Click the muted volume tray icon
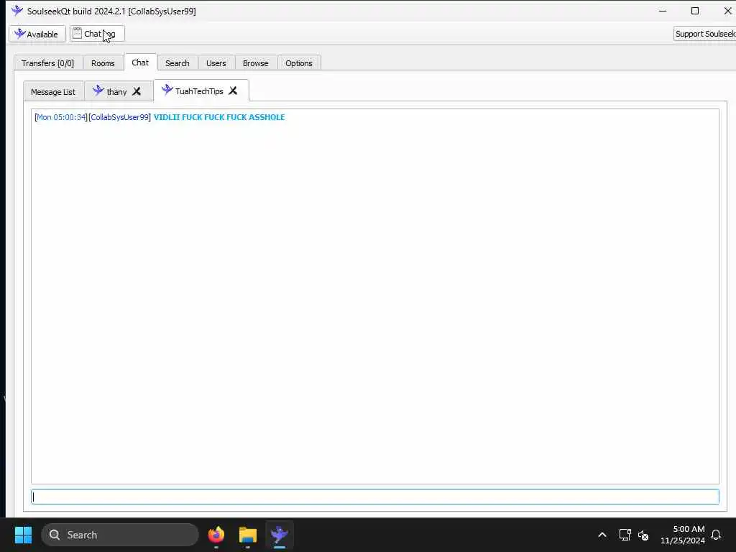 (x=643, y=535)
